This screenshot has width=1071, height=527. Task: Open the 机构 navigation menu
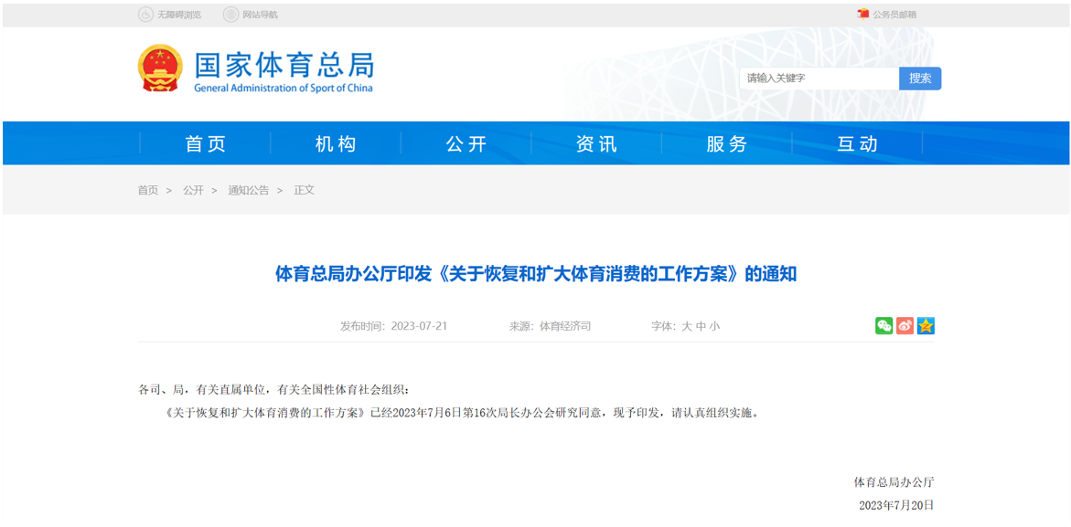(x=336, y=143)
